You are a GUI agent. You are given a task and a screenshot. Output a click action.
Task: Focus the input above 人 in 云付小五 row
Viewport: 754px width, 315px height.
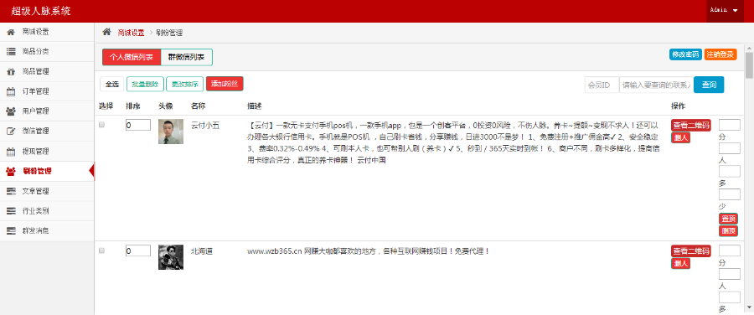pyautogui.click(x=730, y=148)
